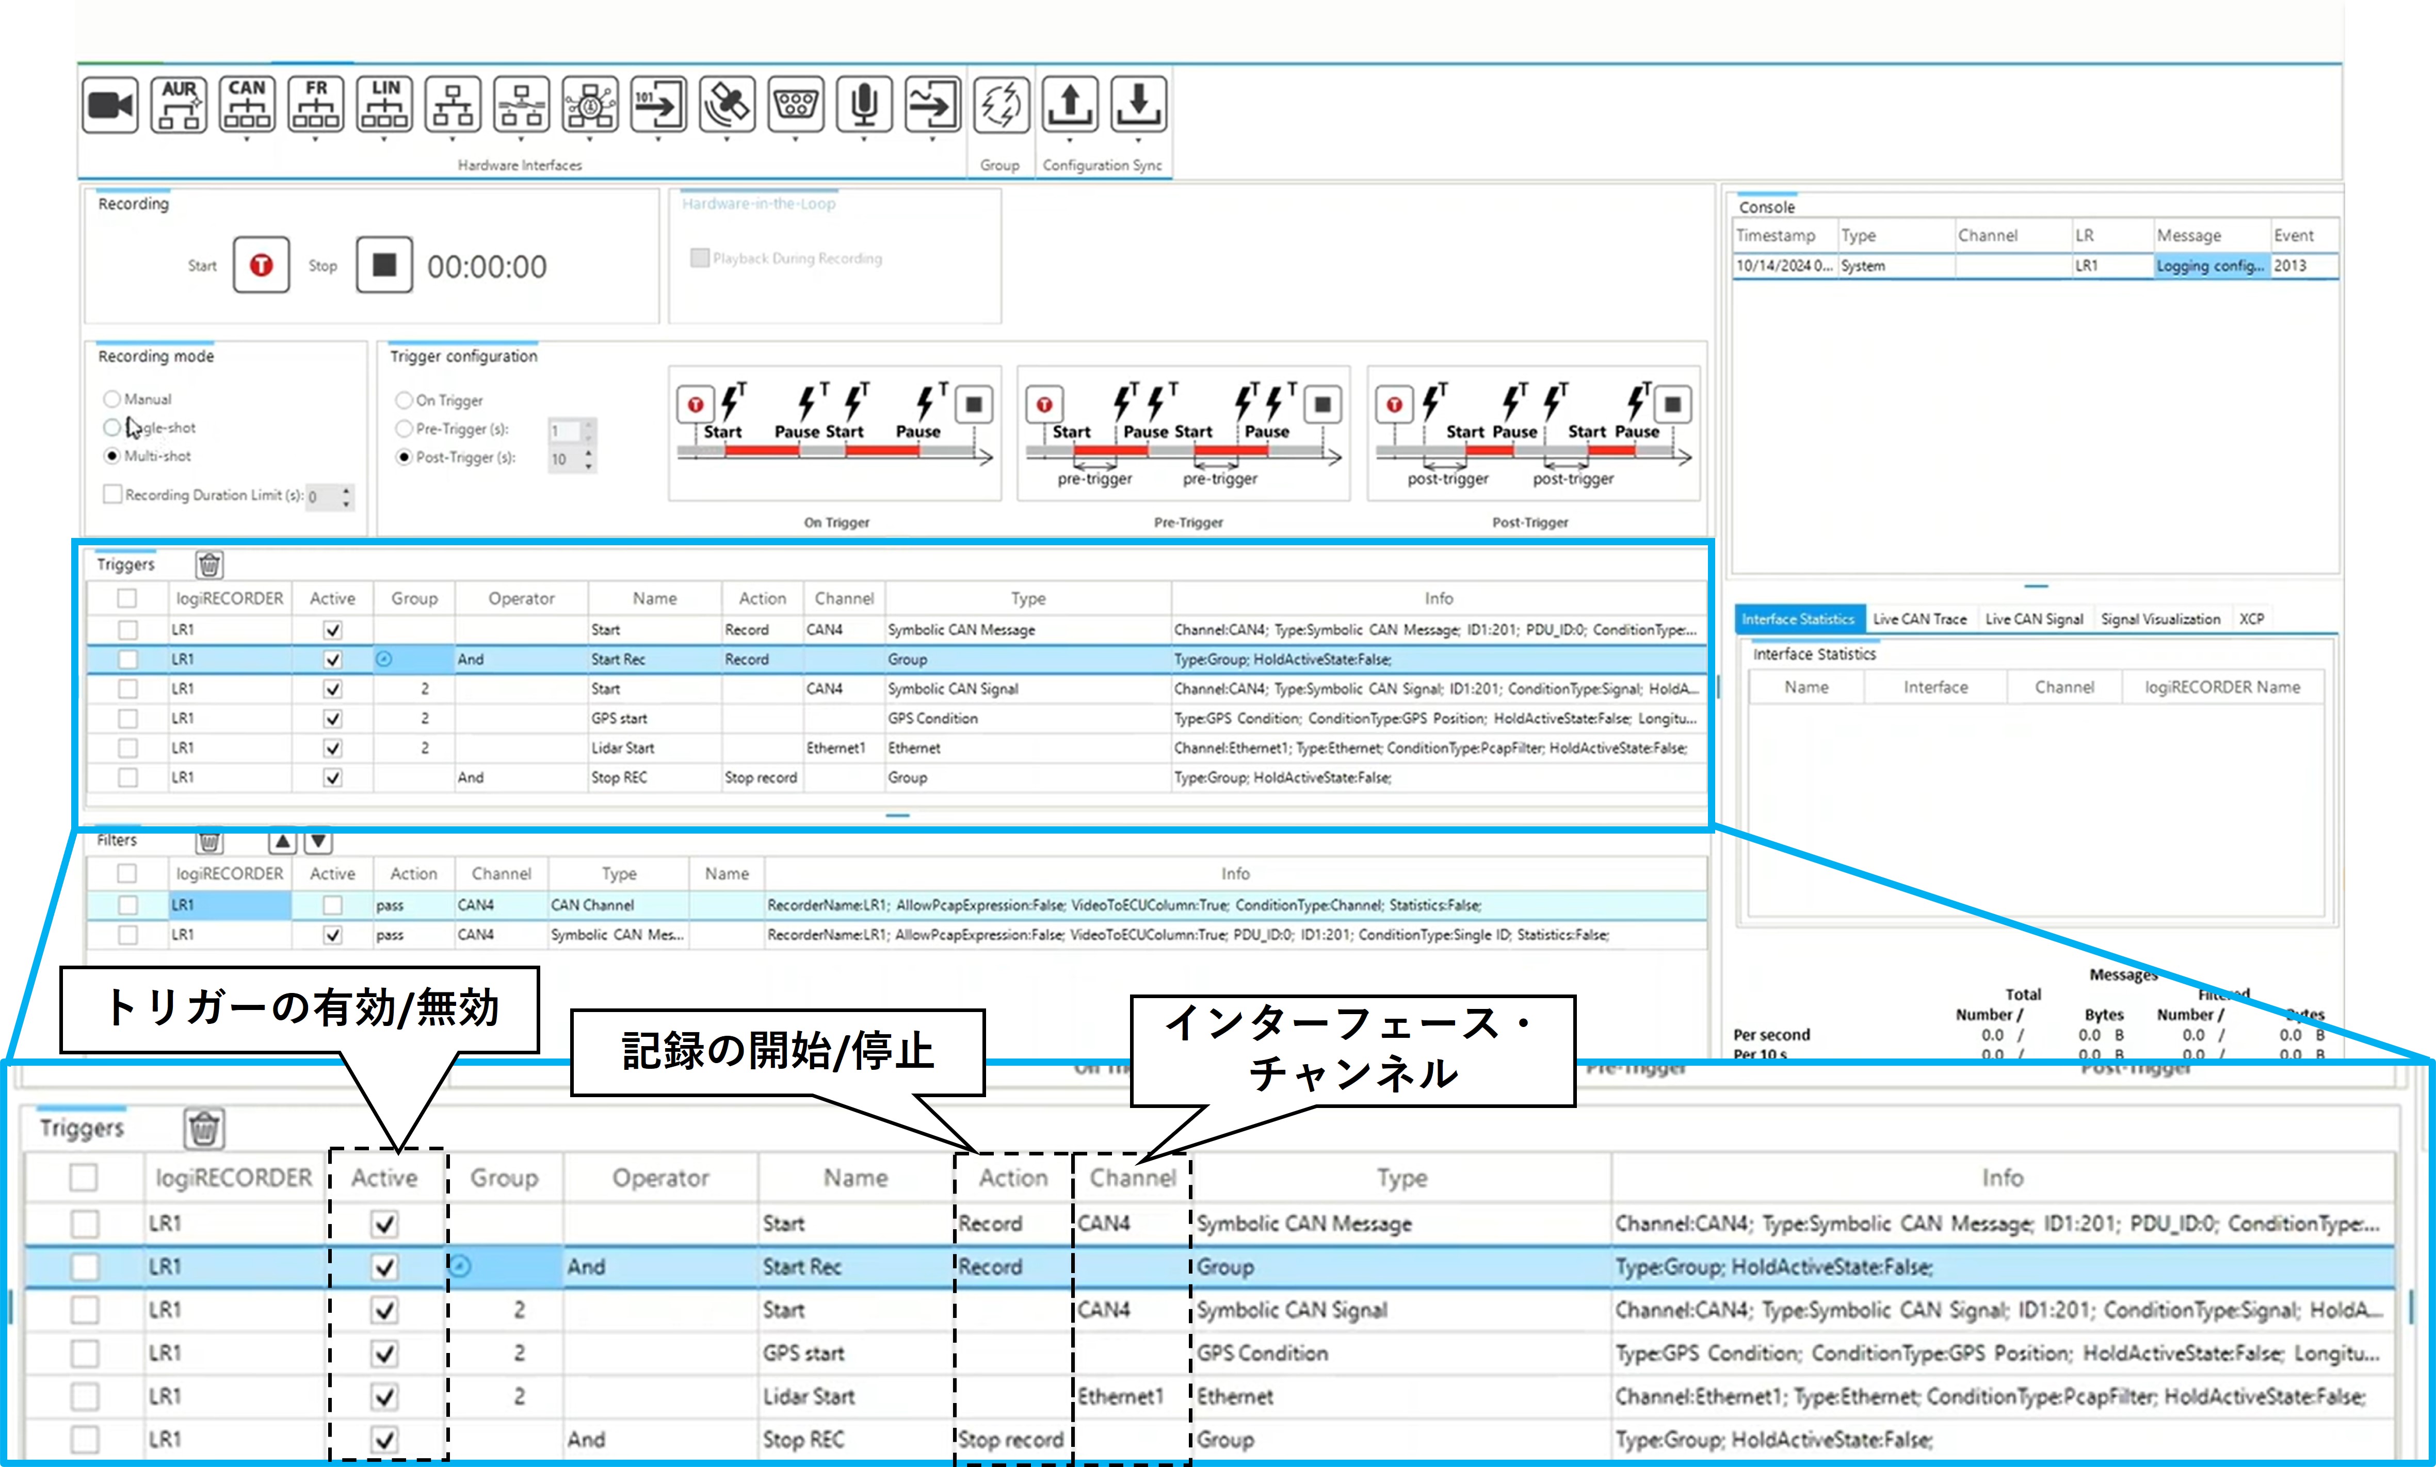Open dropdown arrow under serial port icon
Screen dimensions: 2436x1467
796,140
